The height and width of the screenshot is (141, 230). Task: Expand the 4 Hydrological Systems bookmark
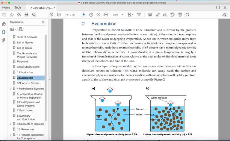(x=11, y=89)
